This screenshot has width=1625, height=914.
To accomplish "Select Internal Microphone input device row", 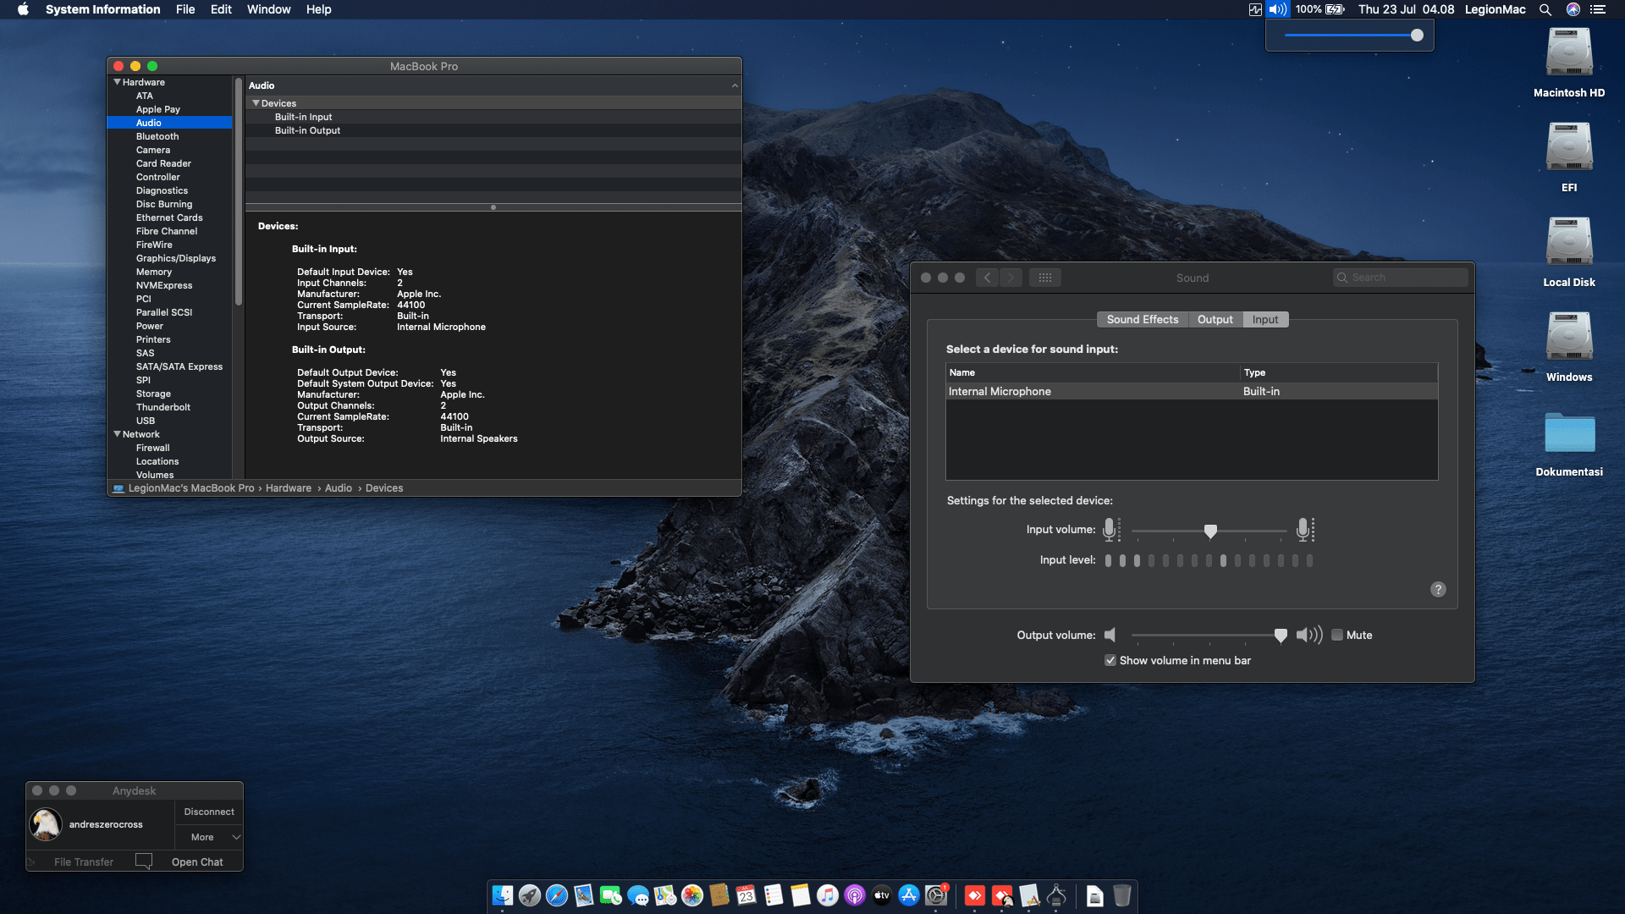I will click(1192, 391).
